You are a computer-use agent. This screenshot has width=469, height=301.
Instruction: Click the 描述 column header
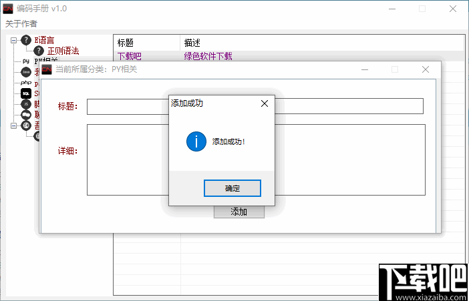[x=322, y=43]
